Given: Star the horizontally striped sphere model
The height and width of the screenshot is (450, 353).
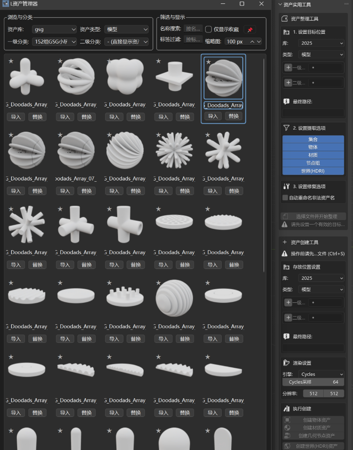Looking at the screenshot, I should click(158, 282).
